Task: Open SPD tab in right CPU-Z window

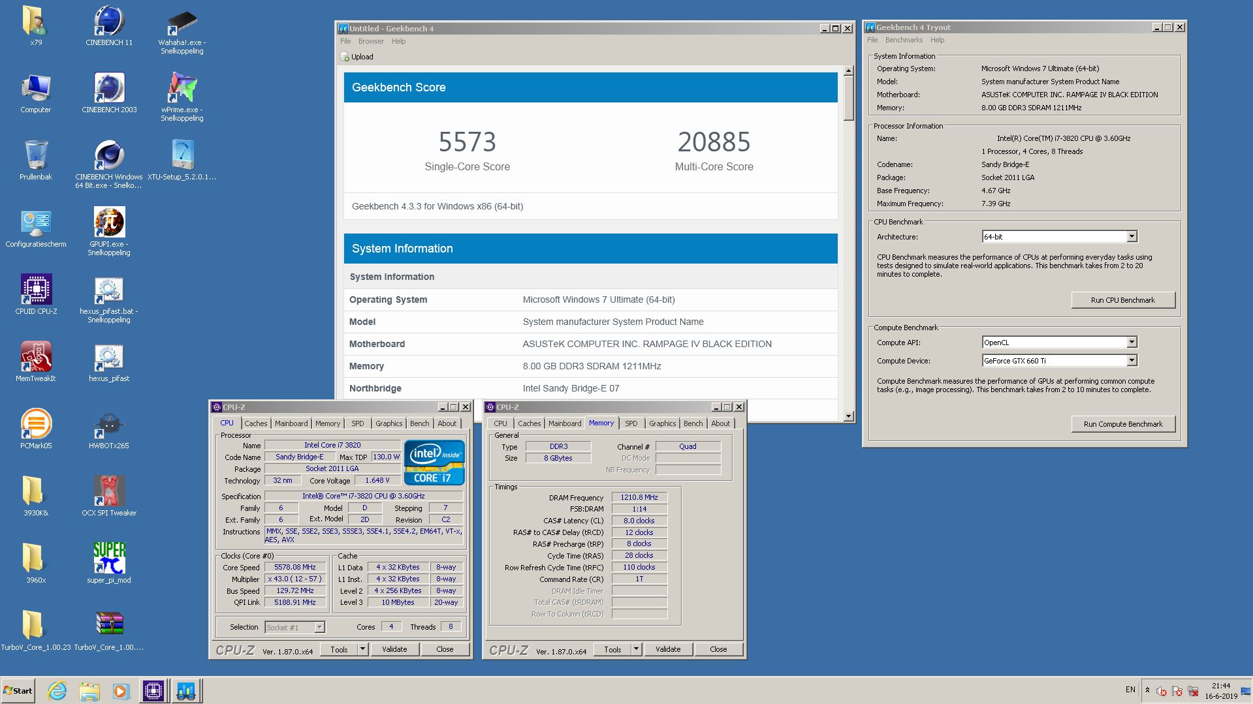Action: (x=631, y=423)
